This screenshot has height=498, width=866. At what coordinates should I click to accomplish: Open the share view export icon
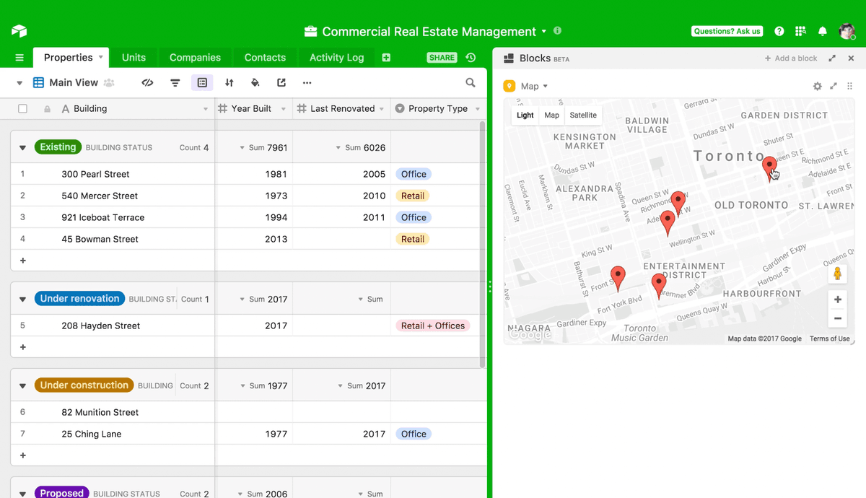click(281, 83)
